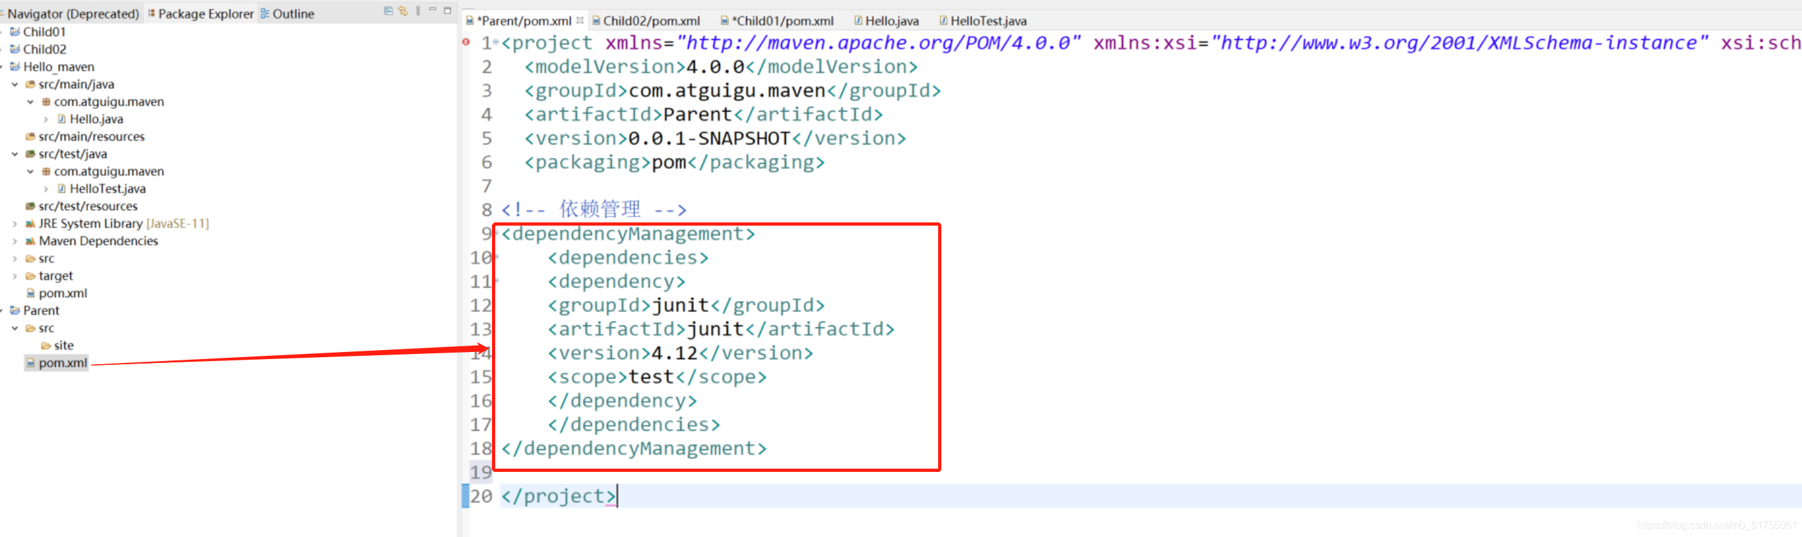Toggle Link with Editor icon
Screen dimensions: 1802x537
pyautogui.click(x=403, y=10)
